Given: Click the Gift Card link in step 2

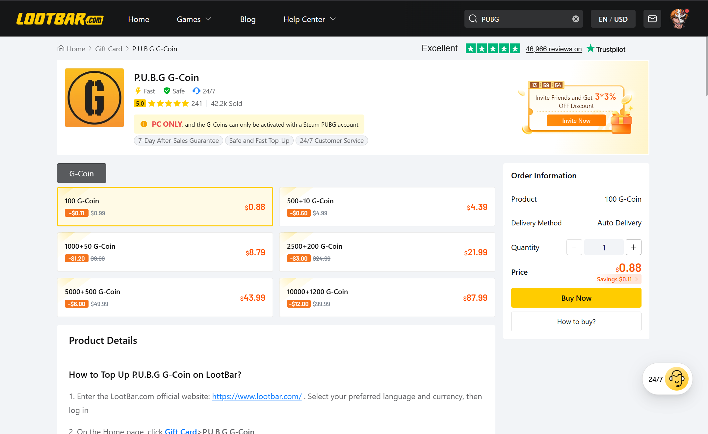Looking at the screenshot, I should [x=181, y=431].
